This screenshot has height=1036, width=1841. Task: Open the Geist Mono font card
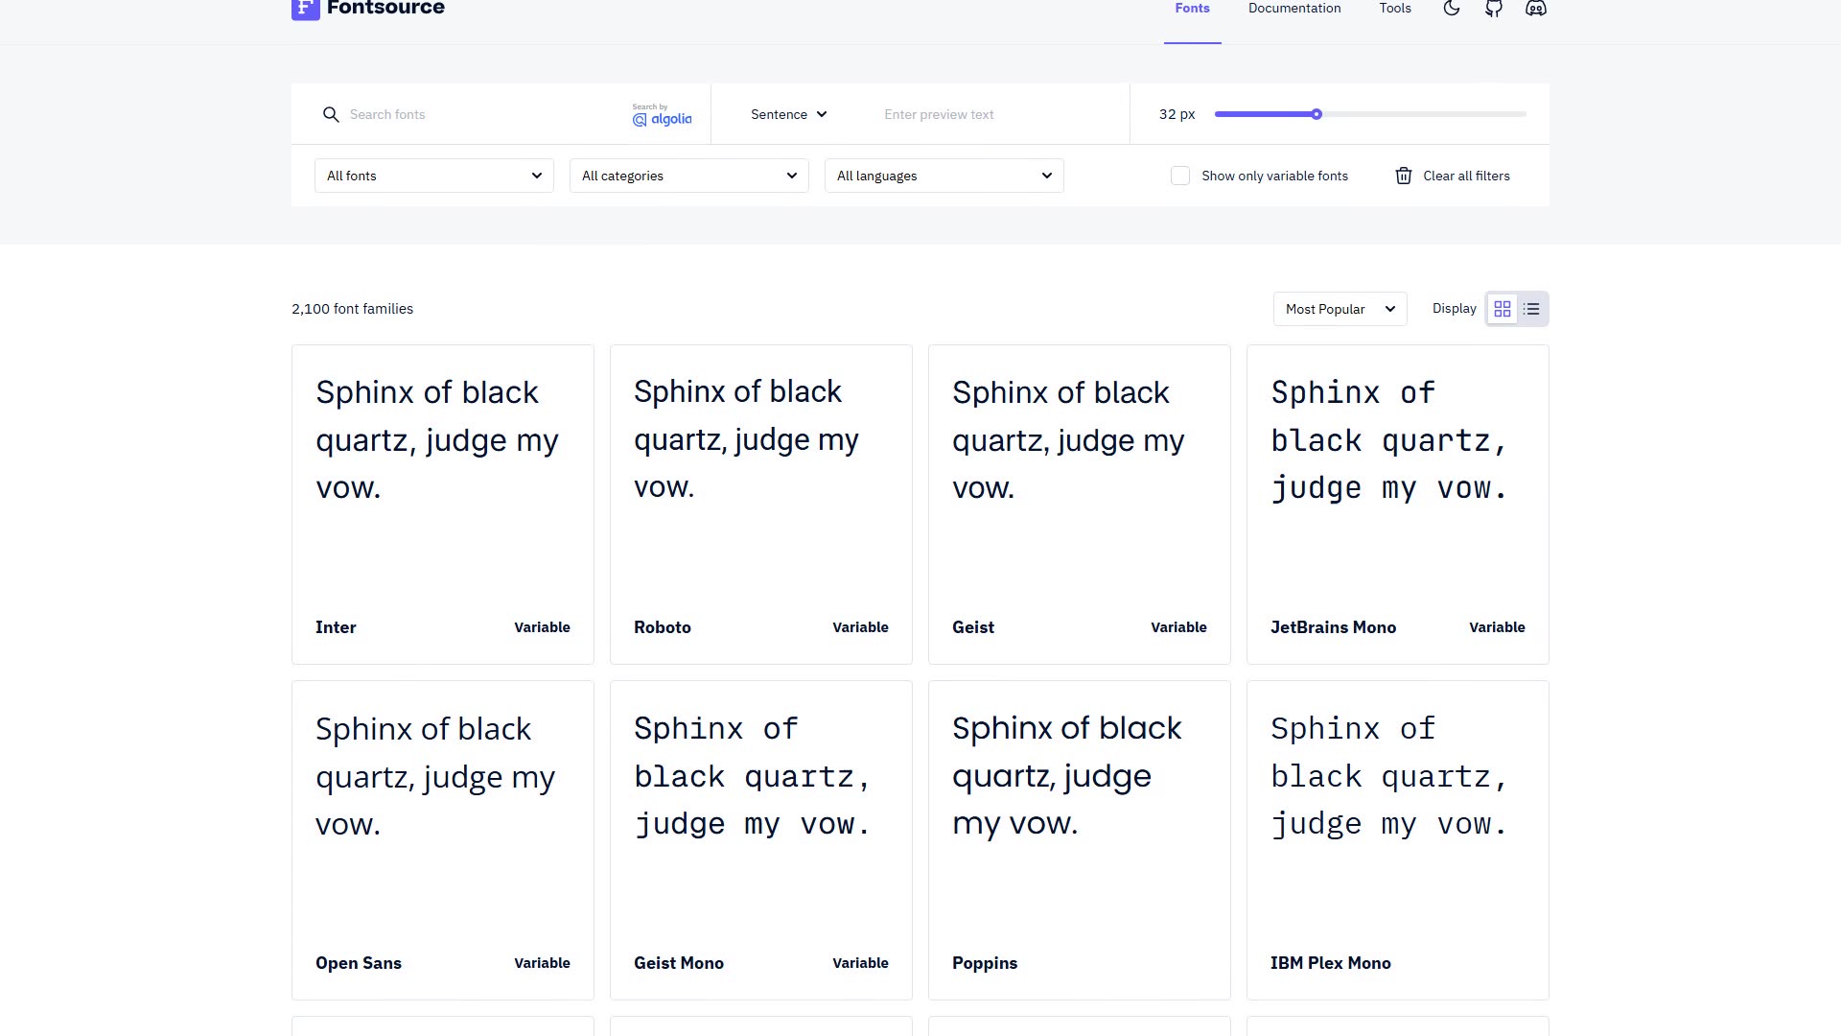point(761,840)
